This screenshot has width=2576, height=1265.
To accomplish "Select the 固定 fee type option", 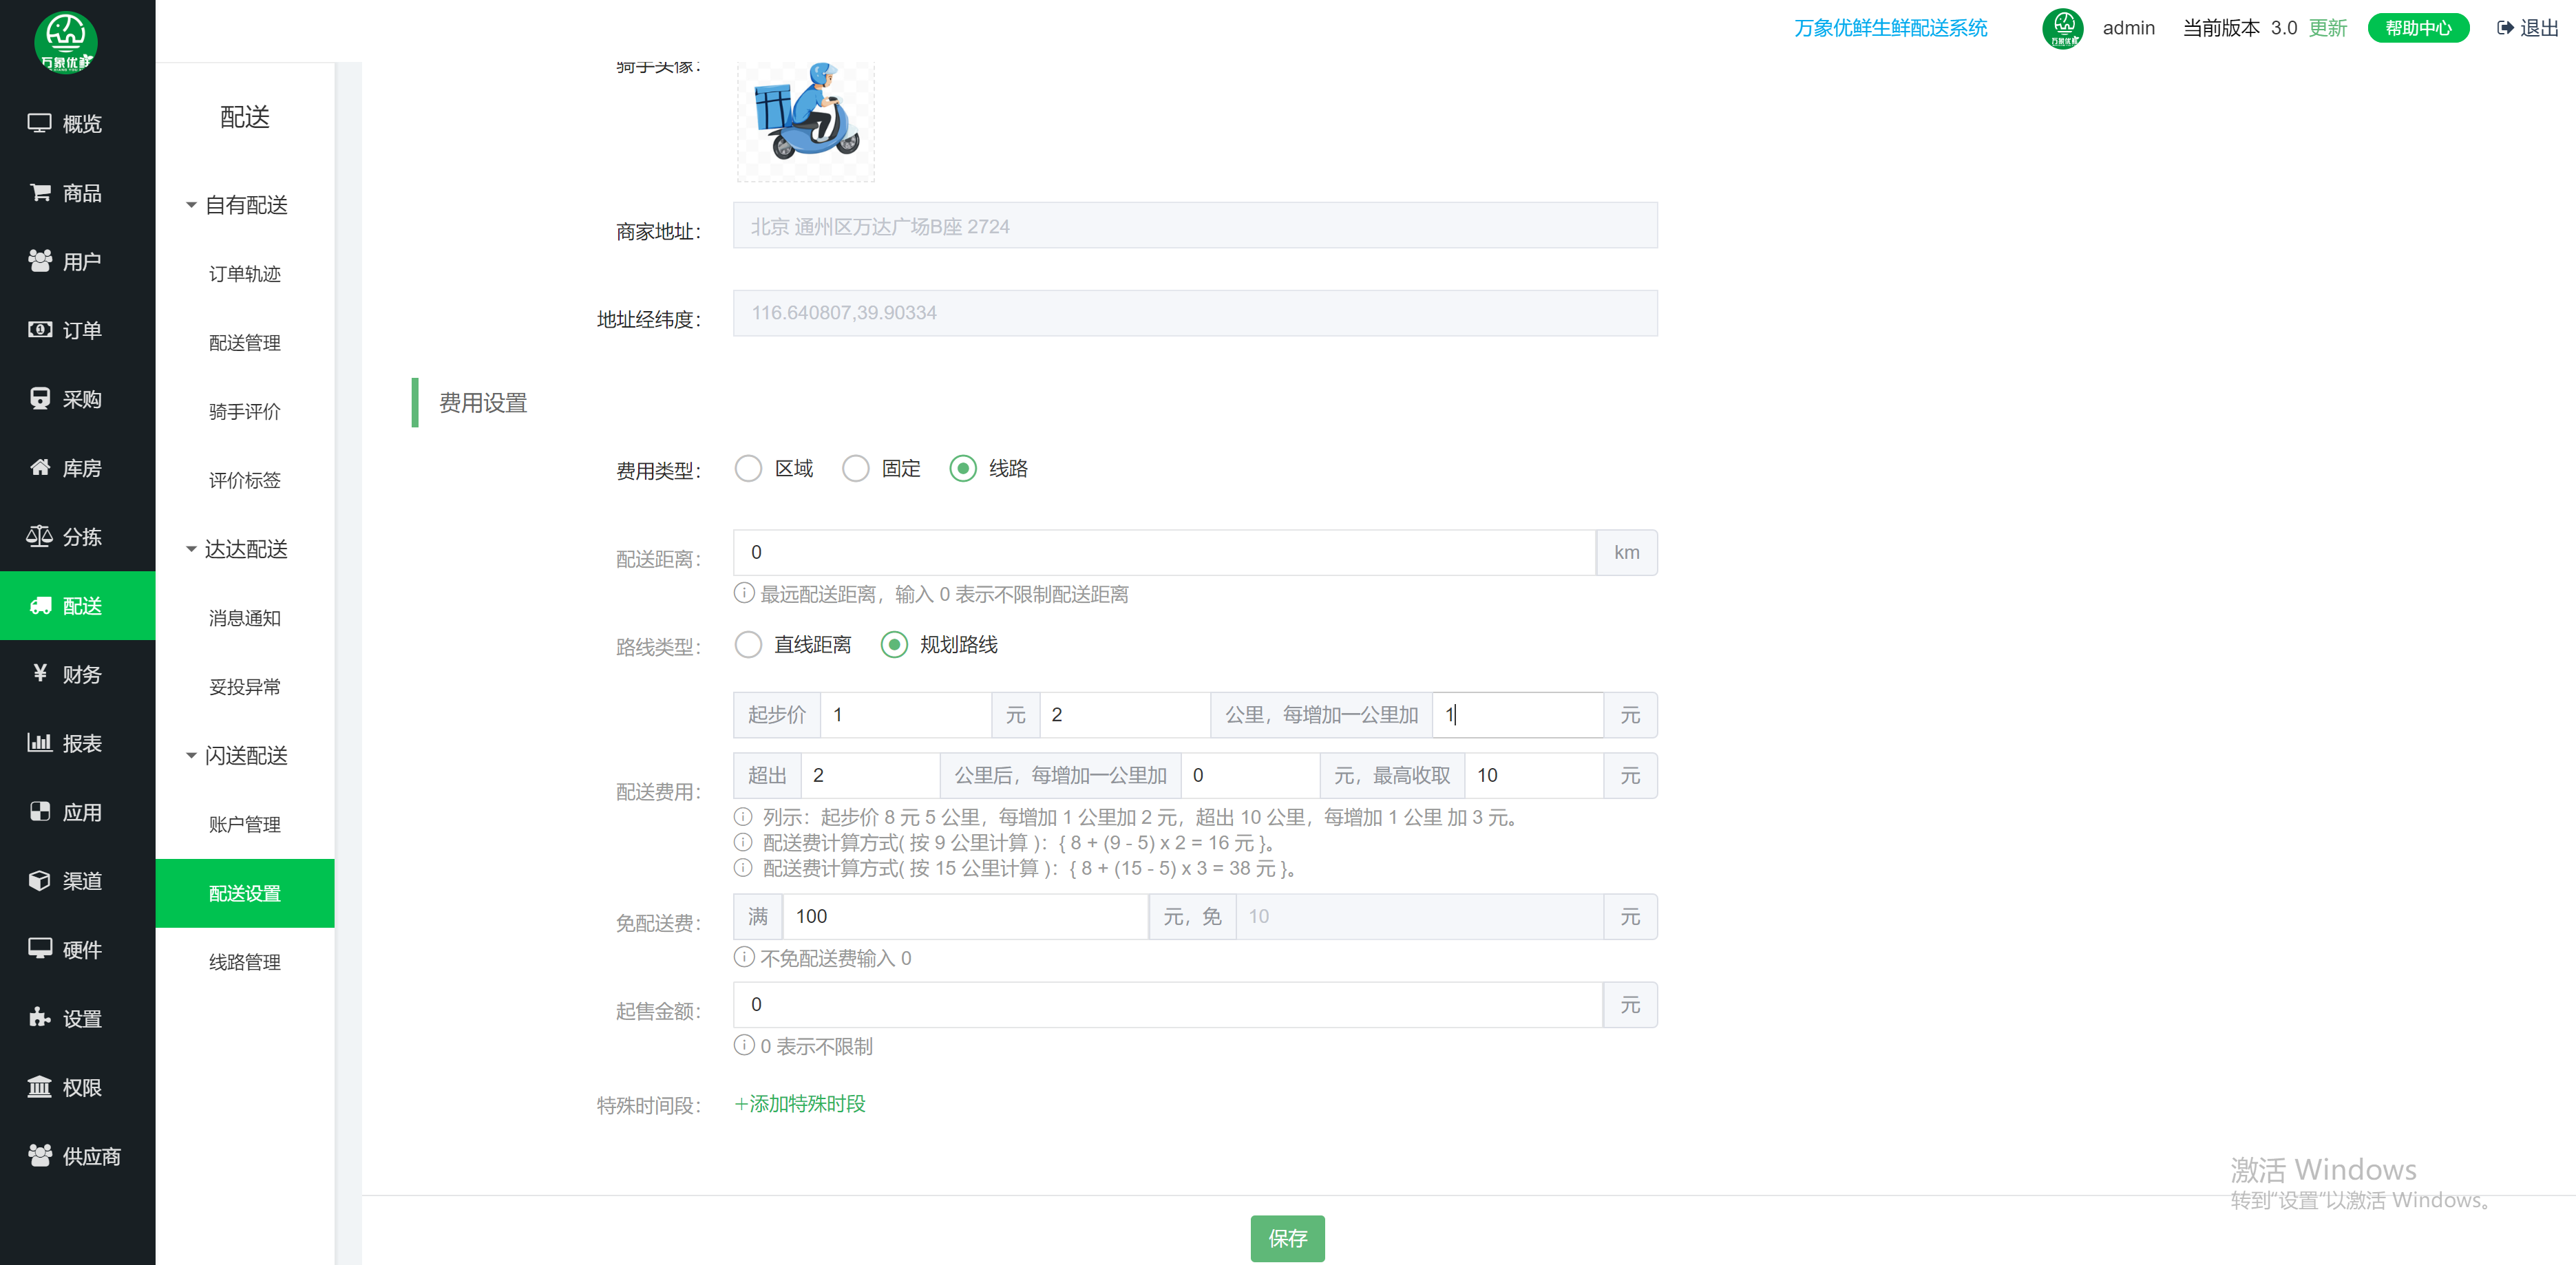I will tap(856, 468).
